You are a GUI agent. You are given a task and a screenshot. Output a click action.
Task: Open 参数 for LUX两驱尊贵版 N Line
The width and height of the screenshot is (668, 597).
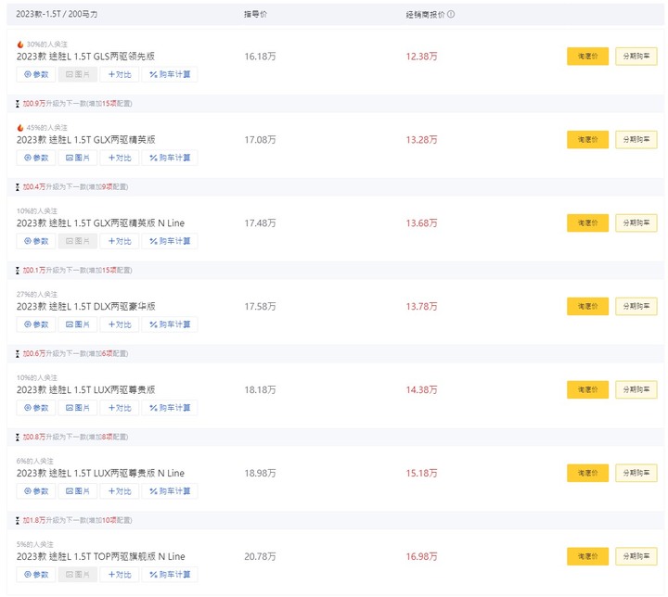click(36, 491)
